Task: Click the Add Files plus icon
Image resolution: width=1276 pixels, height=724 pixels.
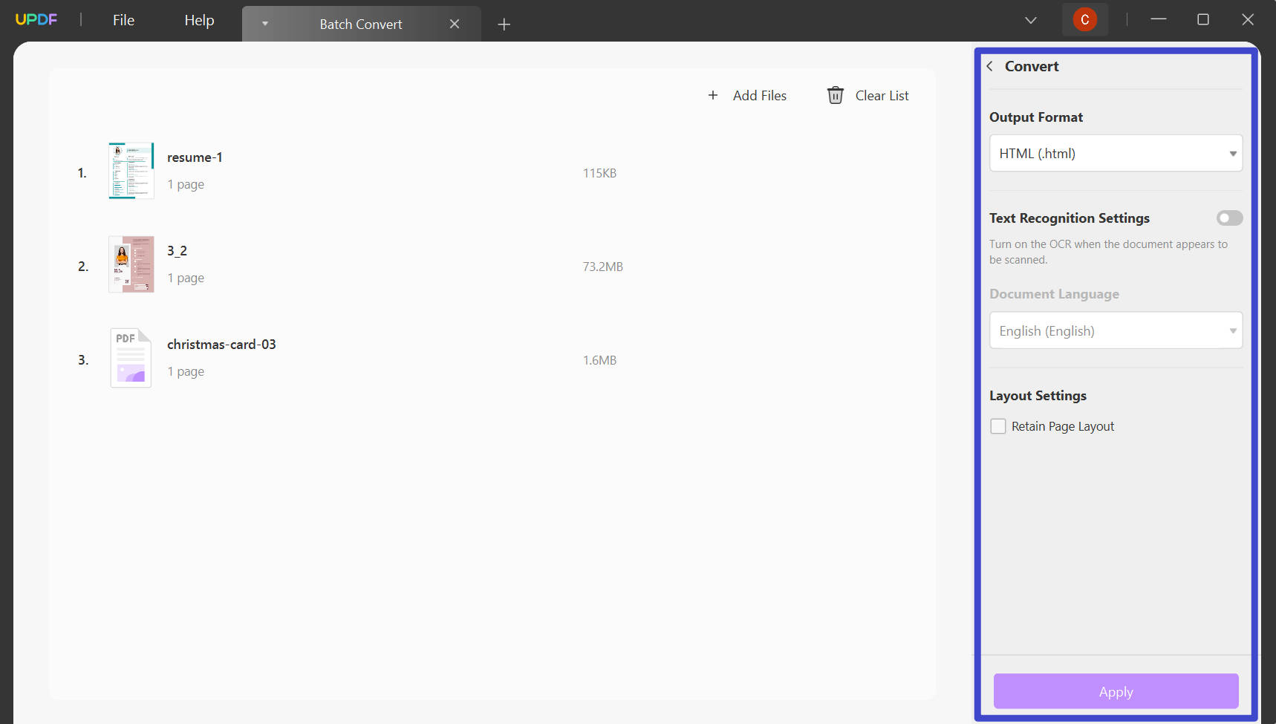Action: point(713,95)
